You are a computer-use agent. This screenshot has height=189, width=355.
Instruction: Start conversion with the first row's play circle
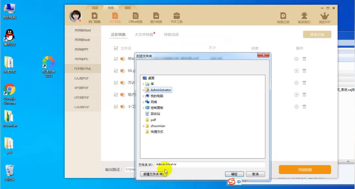[297, 59]
